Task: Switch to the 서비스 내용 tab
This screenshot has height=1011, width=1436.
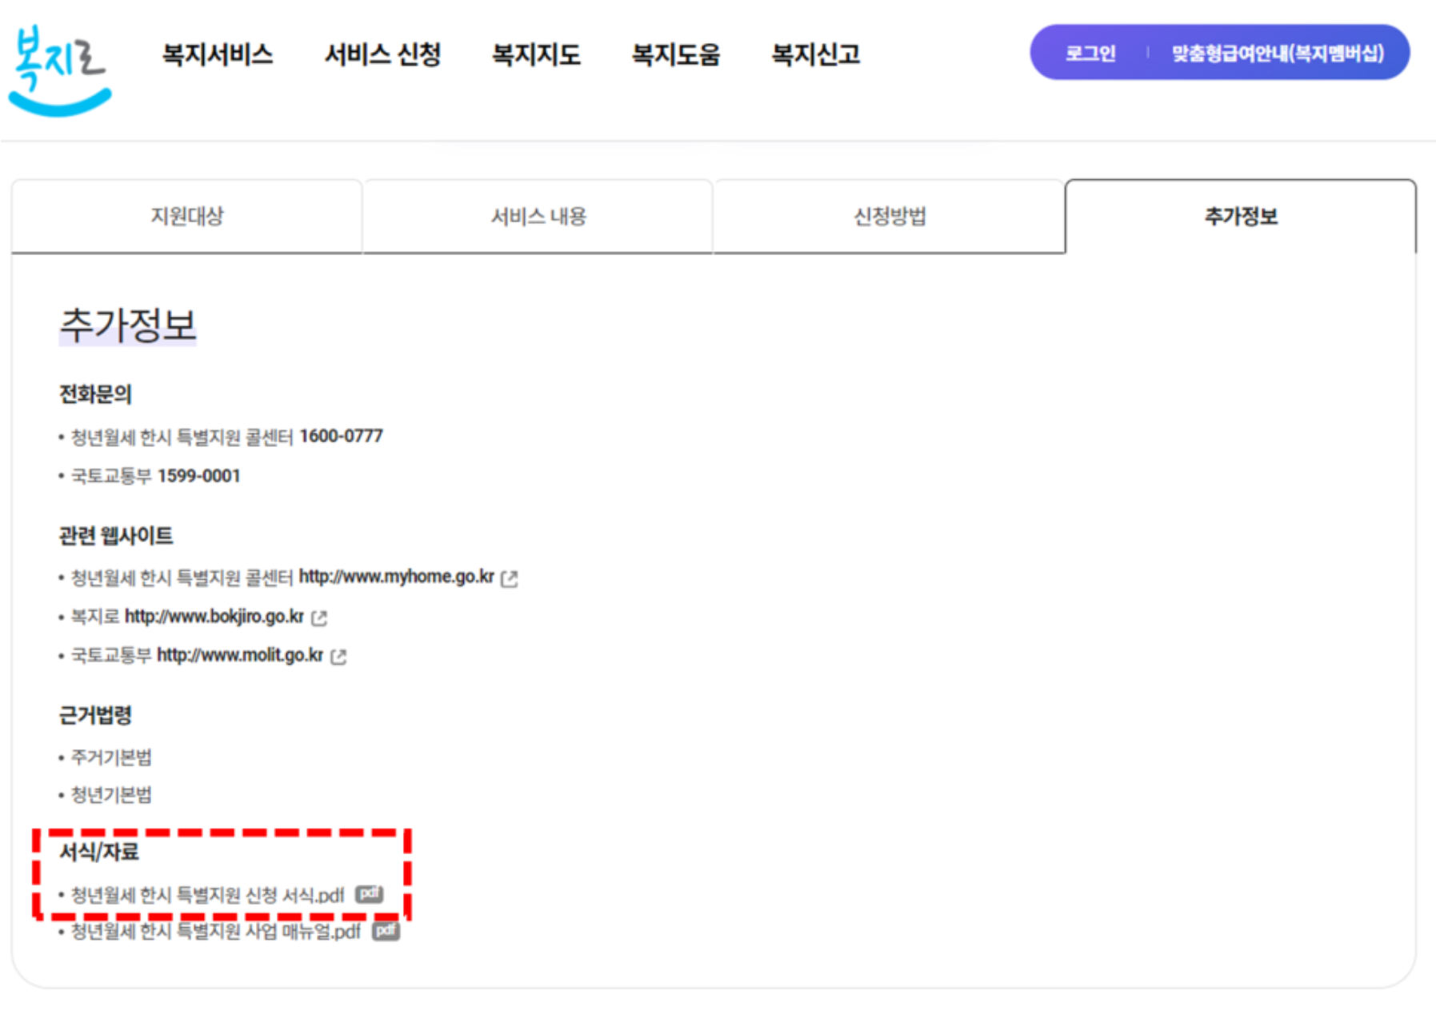Action: pos(538,217)
